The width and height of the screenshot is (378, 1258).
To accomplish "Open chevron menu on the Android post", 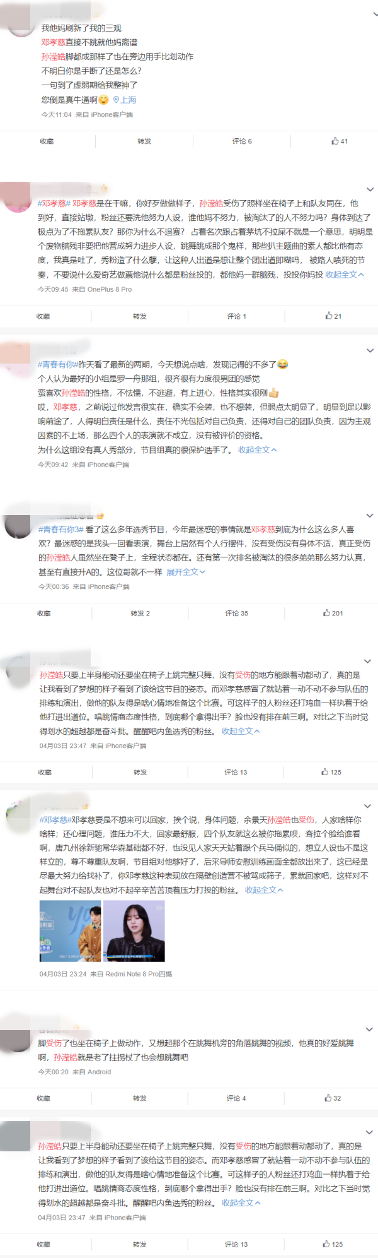I will (x=369, y=1029).
